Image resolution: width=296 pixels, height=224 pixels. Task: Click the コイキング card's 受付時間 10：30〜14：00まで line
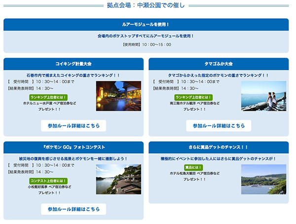(41, 82)
